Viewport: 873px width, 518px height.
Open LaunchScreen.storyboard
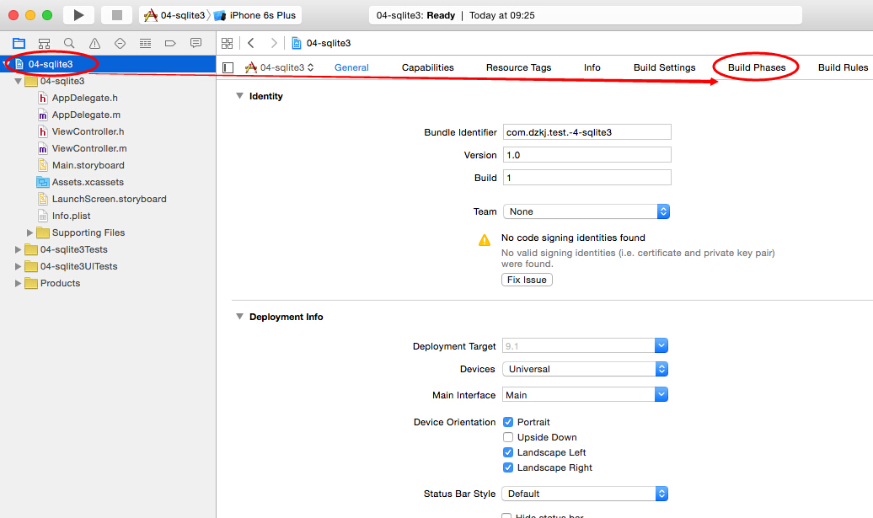[x=110, y=199]
